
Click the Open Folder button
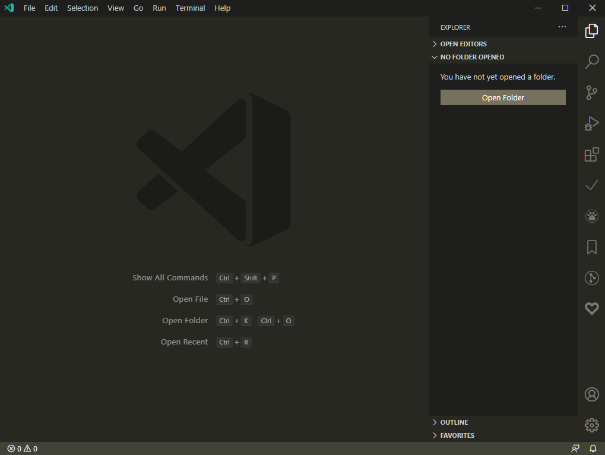tap(502, 97)
